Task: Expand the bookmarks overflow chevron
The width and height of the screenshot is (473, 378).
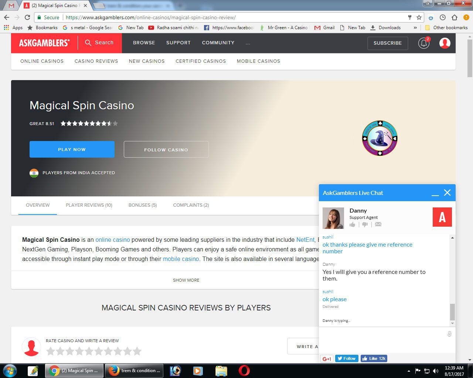Action: (x=415, y=27)
